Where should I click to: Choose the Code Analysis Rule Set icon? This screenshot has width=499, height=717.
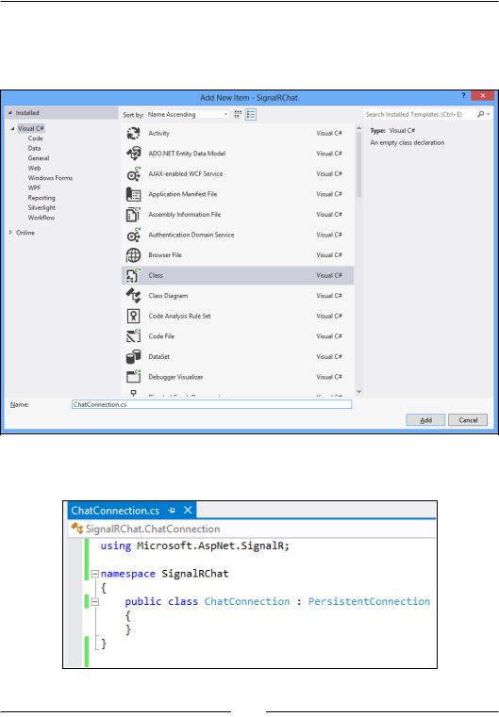tap(133, 316)
